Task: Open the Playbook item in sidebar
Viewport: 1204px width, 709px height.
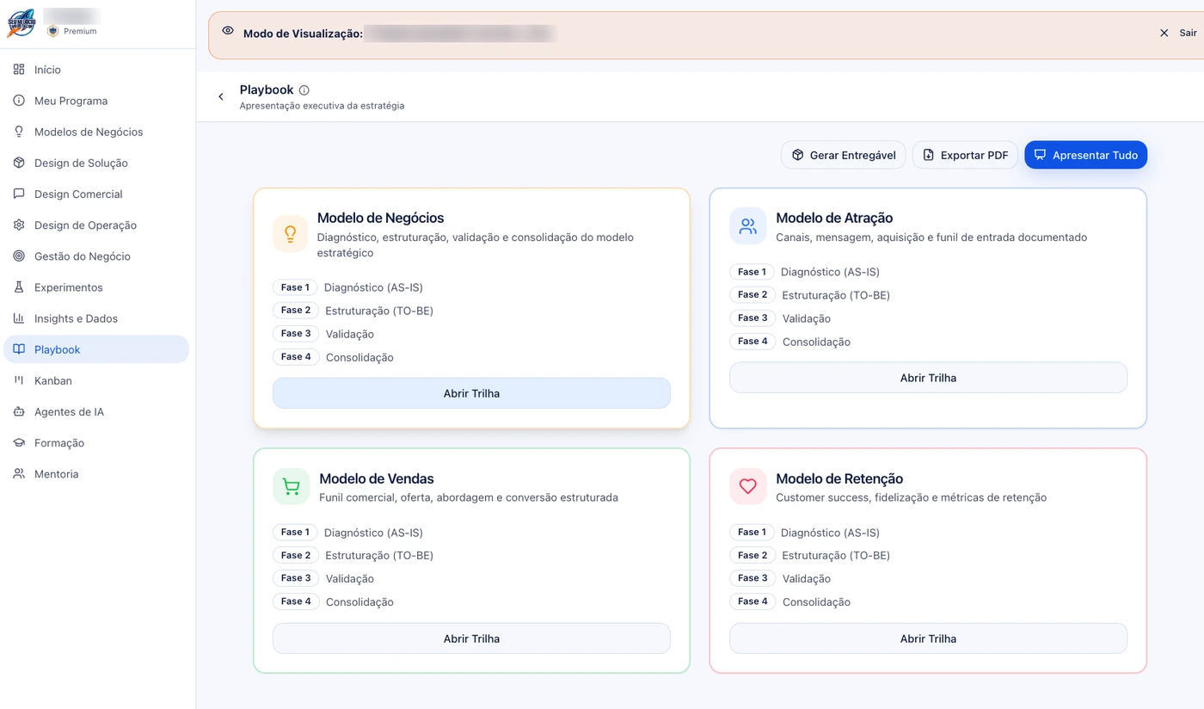Action: [x=96, y=349]
